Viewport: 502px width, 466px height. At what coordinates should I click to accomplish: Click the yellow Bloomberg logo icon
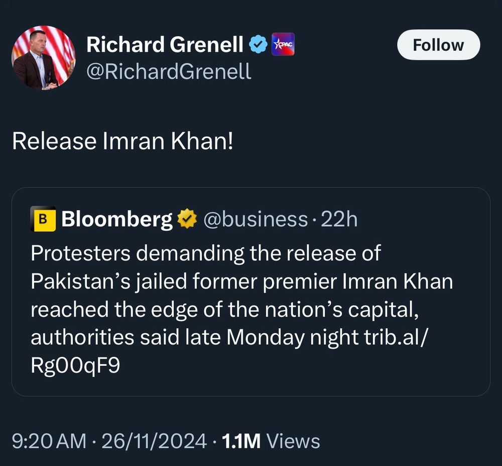click(x=43, y=219)
